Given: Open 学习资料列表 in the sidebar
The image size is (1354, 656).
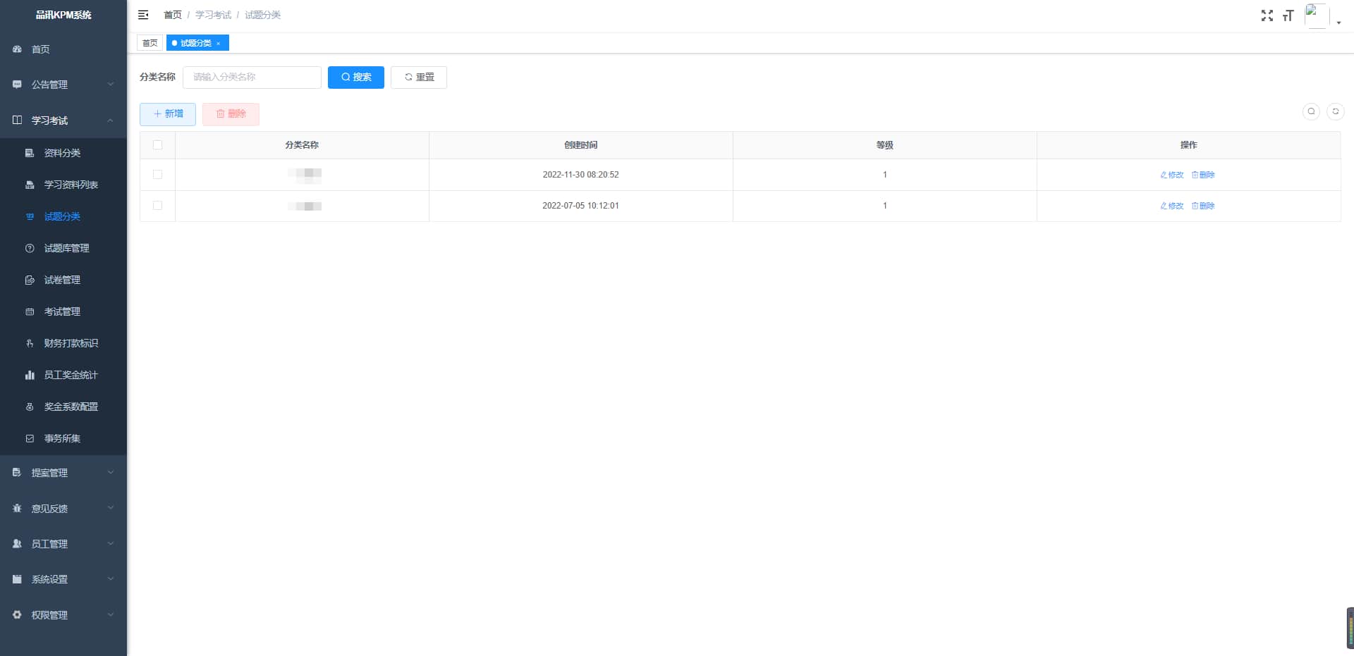Looking at the screenshot, I should tap(63, 185).
